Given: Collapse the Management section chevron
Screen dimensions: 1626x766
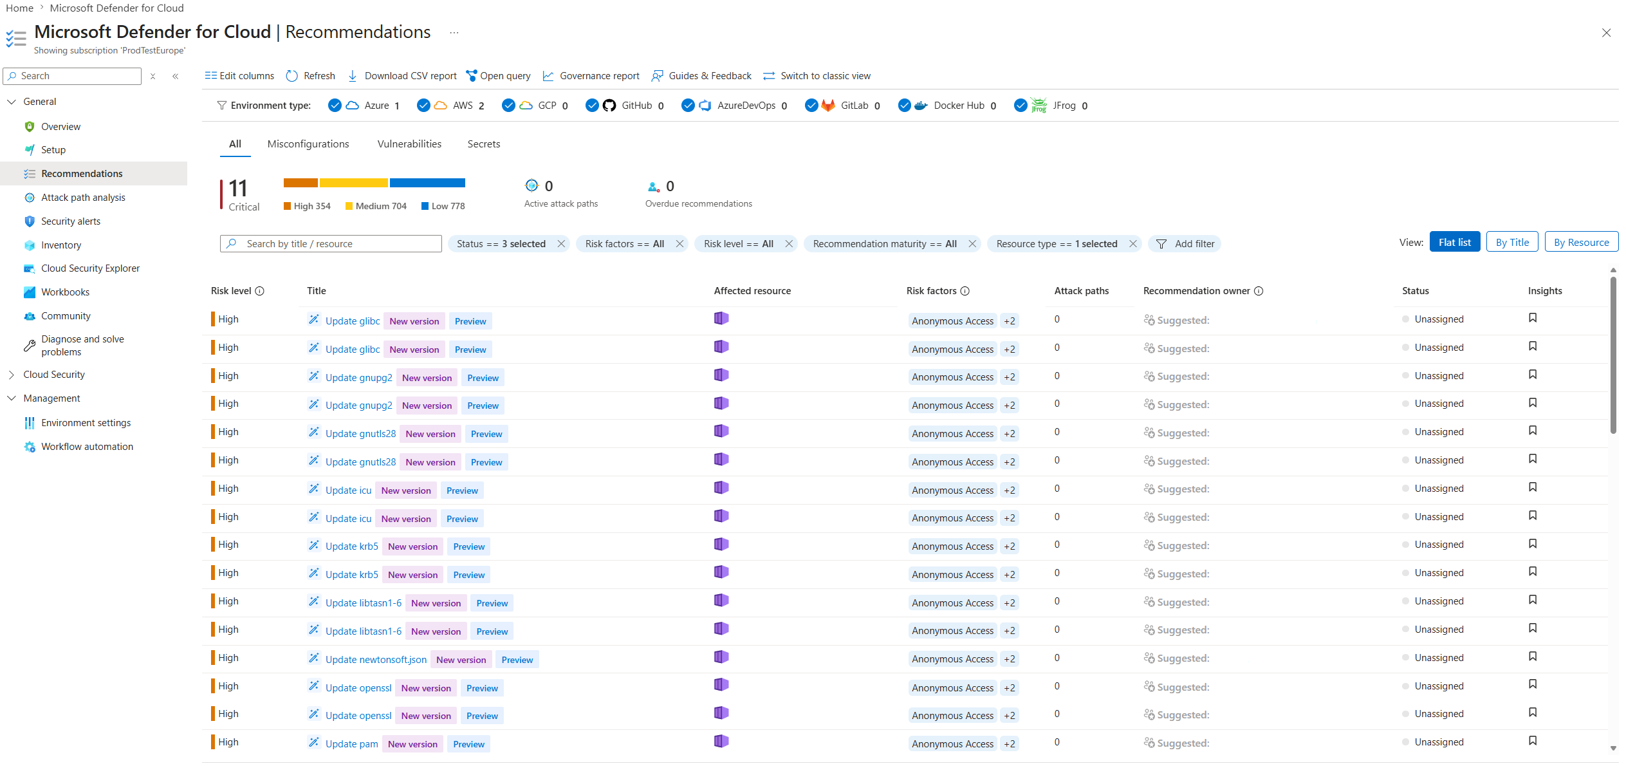Looking at the screenshot, I should 12,398.
